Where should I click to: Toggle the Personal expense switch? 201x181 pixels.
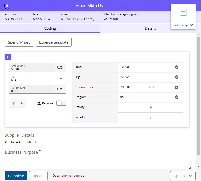(x=61, y=103)
